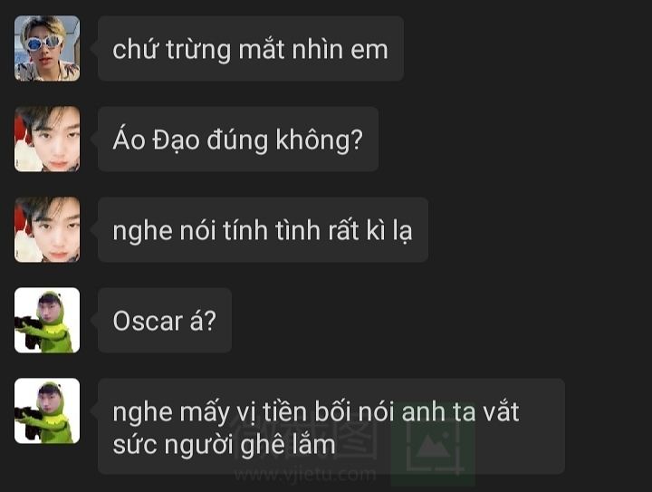Select the "Áo Đạo đúng không?" message bubble

point(238,139)
